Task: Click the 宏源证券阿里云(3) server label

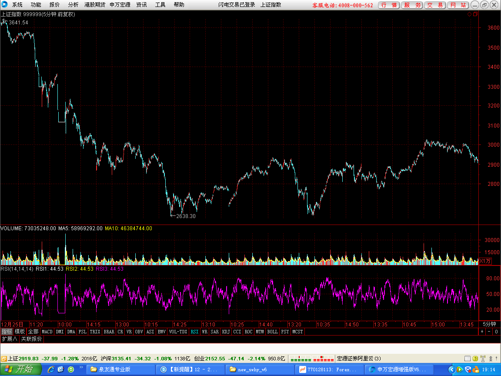Action: (359, 359)
